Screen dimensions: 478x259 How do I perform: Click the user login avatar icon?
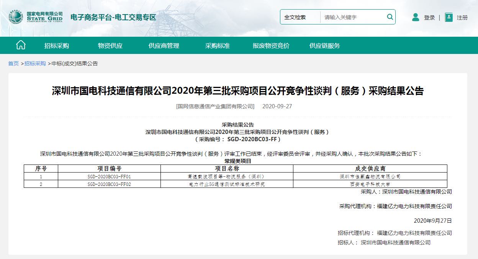416,17
